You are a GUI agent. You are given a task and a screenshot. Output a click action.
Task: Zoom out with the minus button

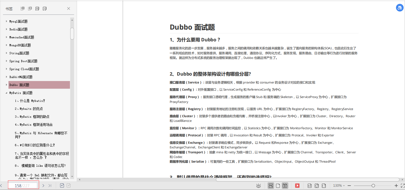coord(349,186)
